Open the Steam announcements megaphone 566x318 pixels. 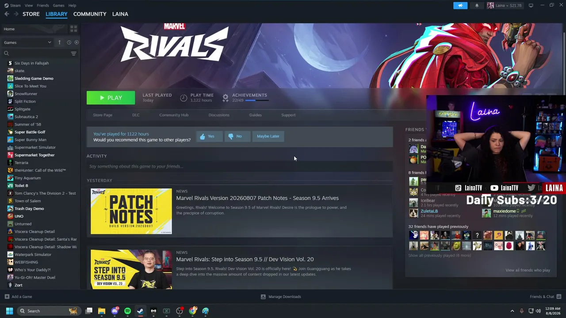coord(460,5)
